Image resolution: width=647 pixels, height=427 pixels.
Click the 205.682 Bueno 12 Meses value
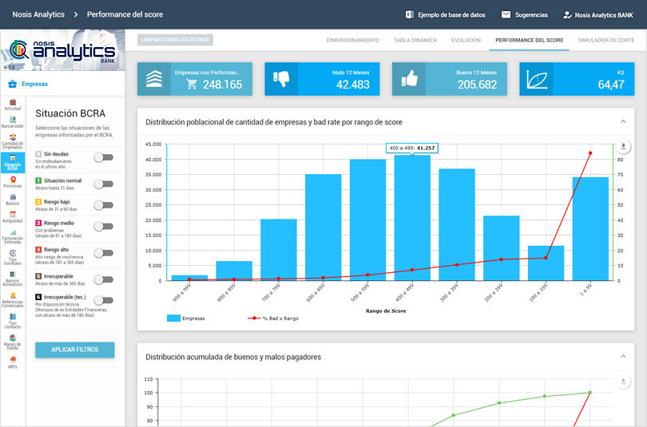click(x=477, y=85)
